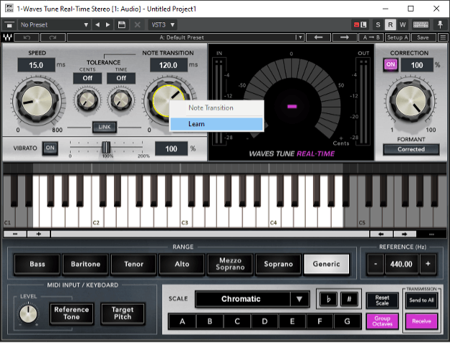Open the Chromatic scale dropdown arrow
450x343 pixels.
[x=299, y=299]
